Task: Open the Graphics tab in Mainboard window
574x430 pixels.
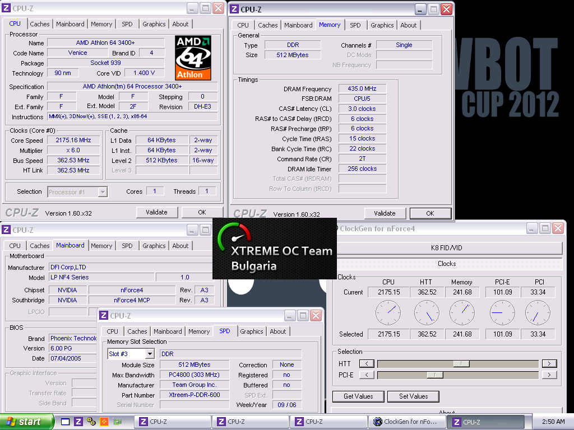Action: click(154, 246)
